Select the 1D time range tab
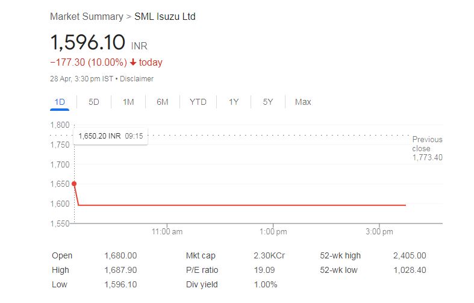The height and width of the screenshot is (303, 474). coord(60,102)
